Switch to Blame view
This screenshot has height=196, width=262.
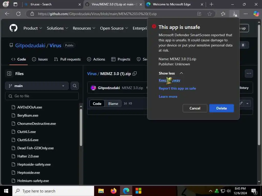113,104
